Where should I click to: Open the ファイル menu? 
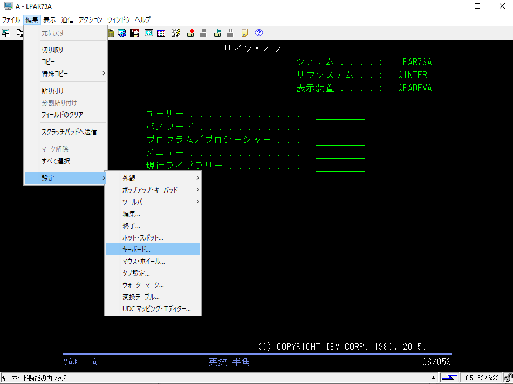[11, 19]
